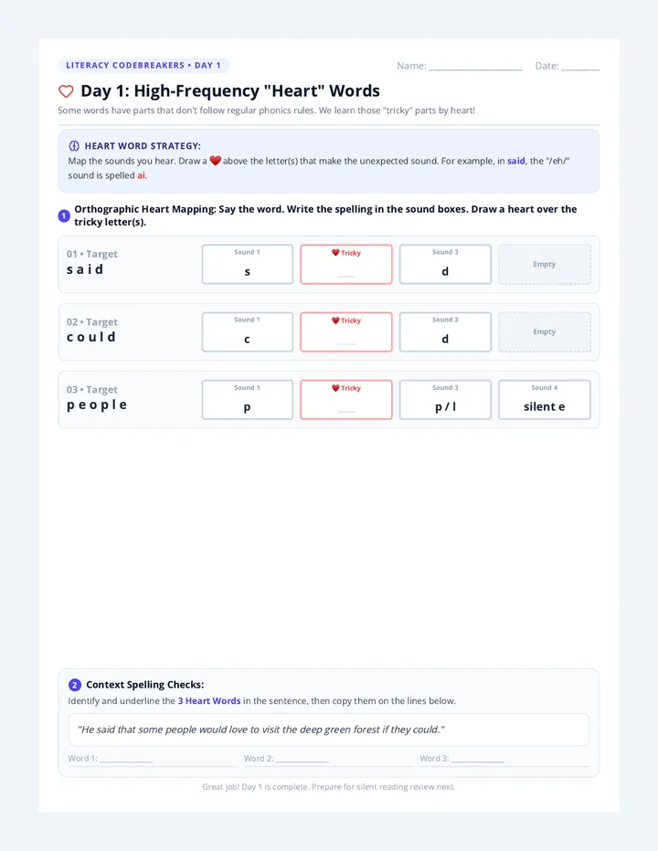
Task: Click the heart icon in people's Tricky box
Action: pyautogui.click(x=335, y=388)
